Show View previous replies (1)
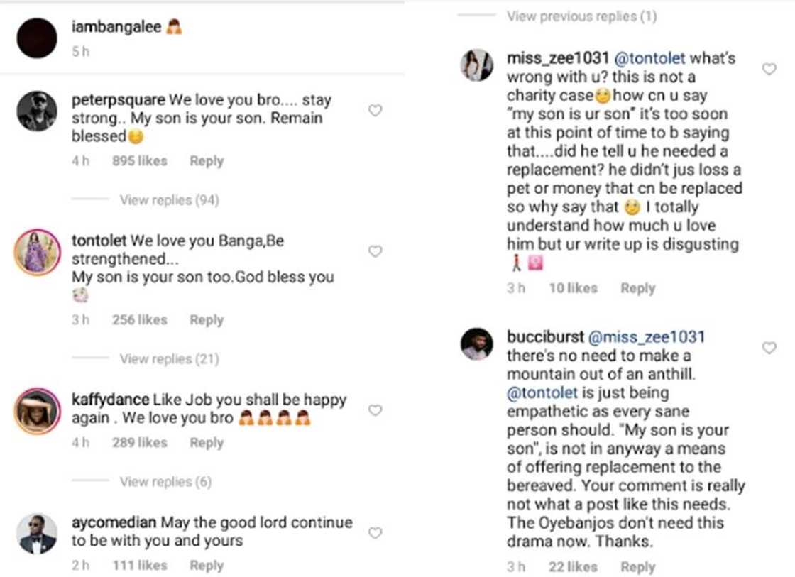Viewport: 795px width, 577px height. point(581,16)
